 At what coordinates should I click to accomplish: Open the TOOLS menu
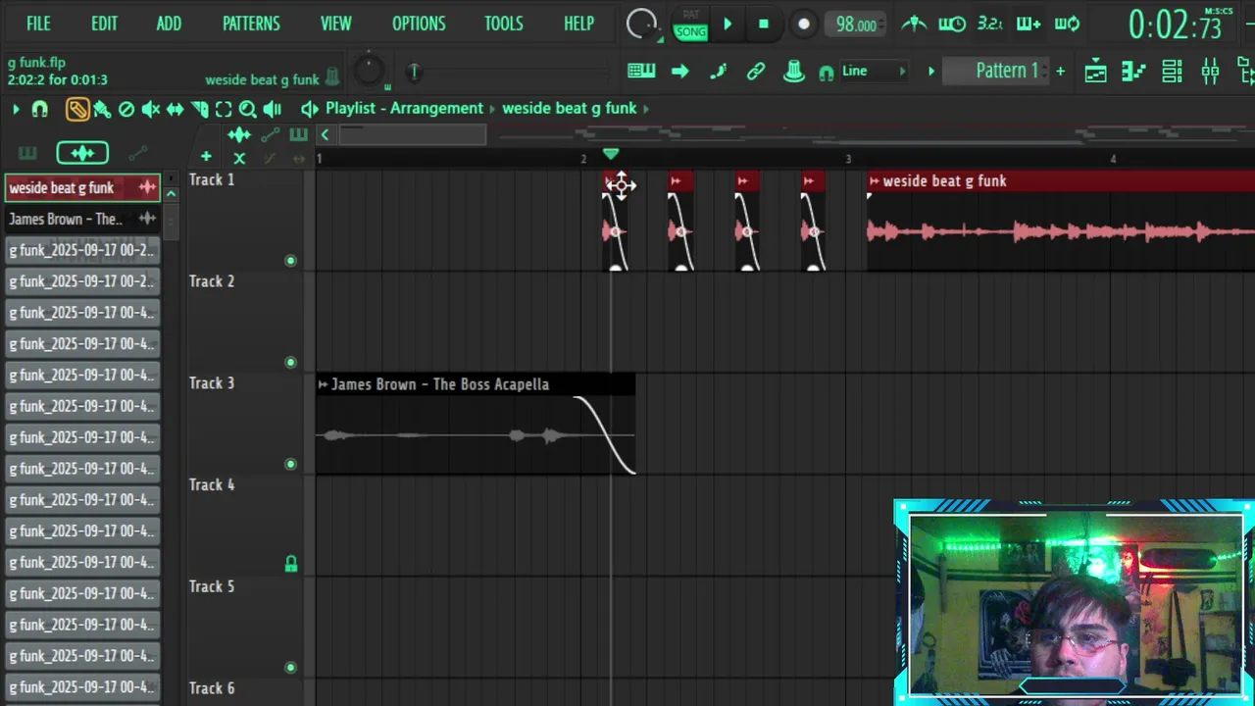[503, 24]
